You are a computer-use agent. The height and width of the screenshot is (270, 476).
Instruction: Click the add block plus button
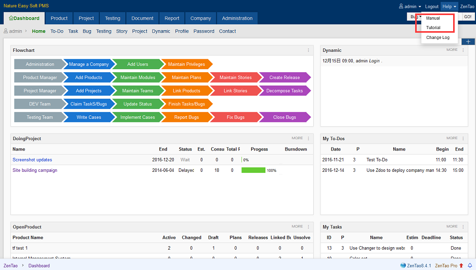click(x=468, y=42)
